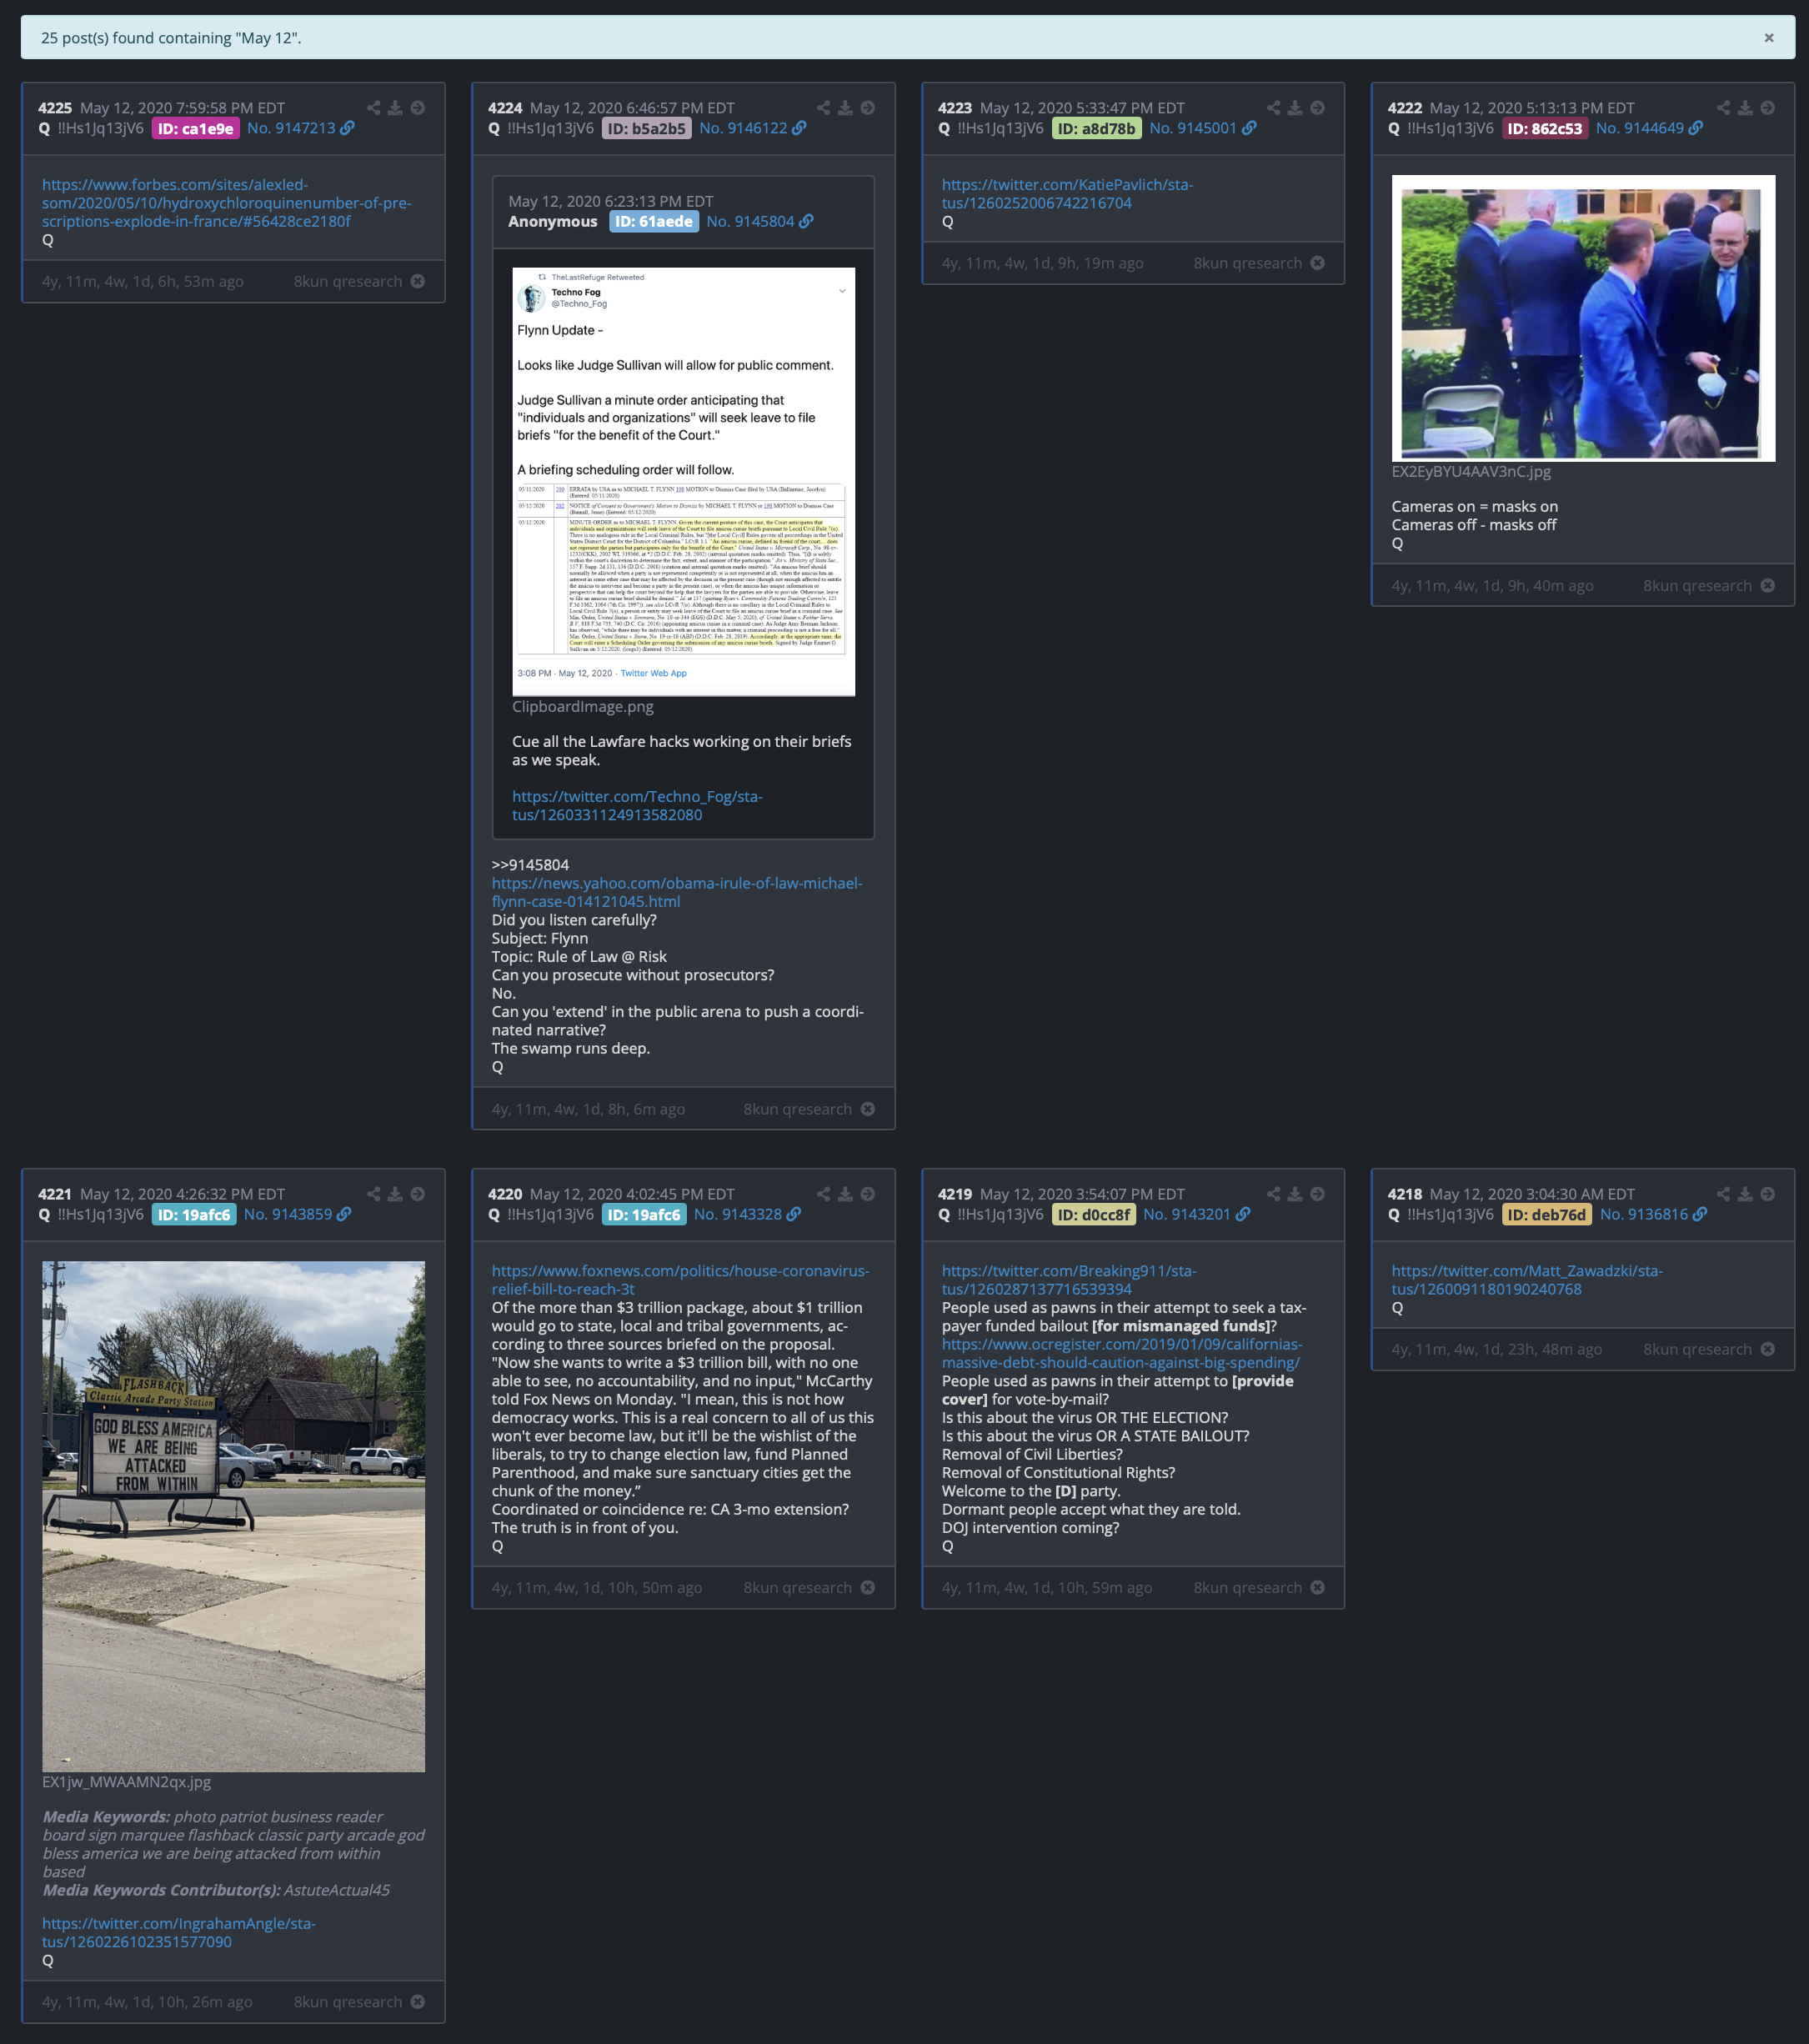This screenshot has height=2044, width=1809.
Task: Click the ID: 862c53 badge
Action: [x=1545, y=128]
